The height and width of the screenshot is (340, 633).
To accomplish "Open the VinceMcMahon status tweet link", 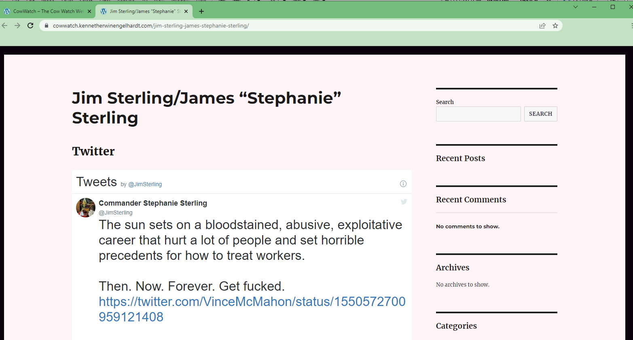I will [x=252, y=309].
